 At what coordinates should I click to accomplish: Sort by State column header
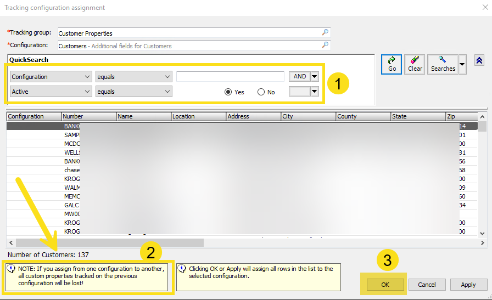pyautogui.click(x=418, y=116)
